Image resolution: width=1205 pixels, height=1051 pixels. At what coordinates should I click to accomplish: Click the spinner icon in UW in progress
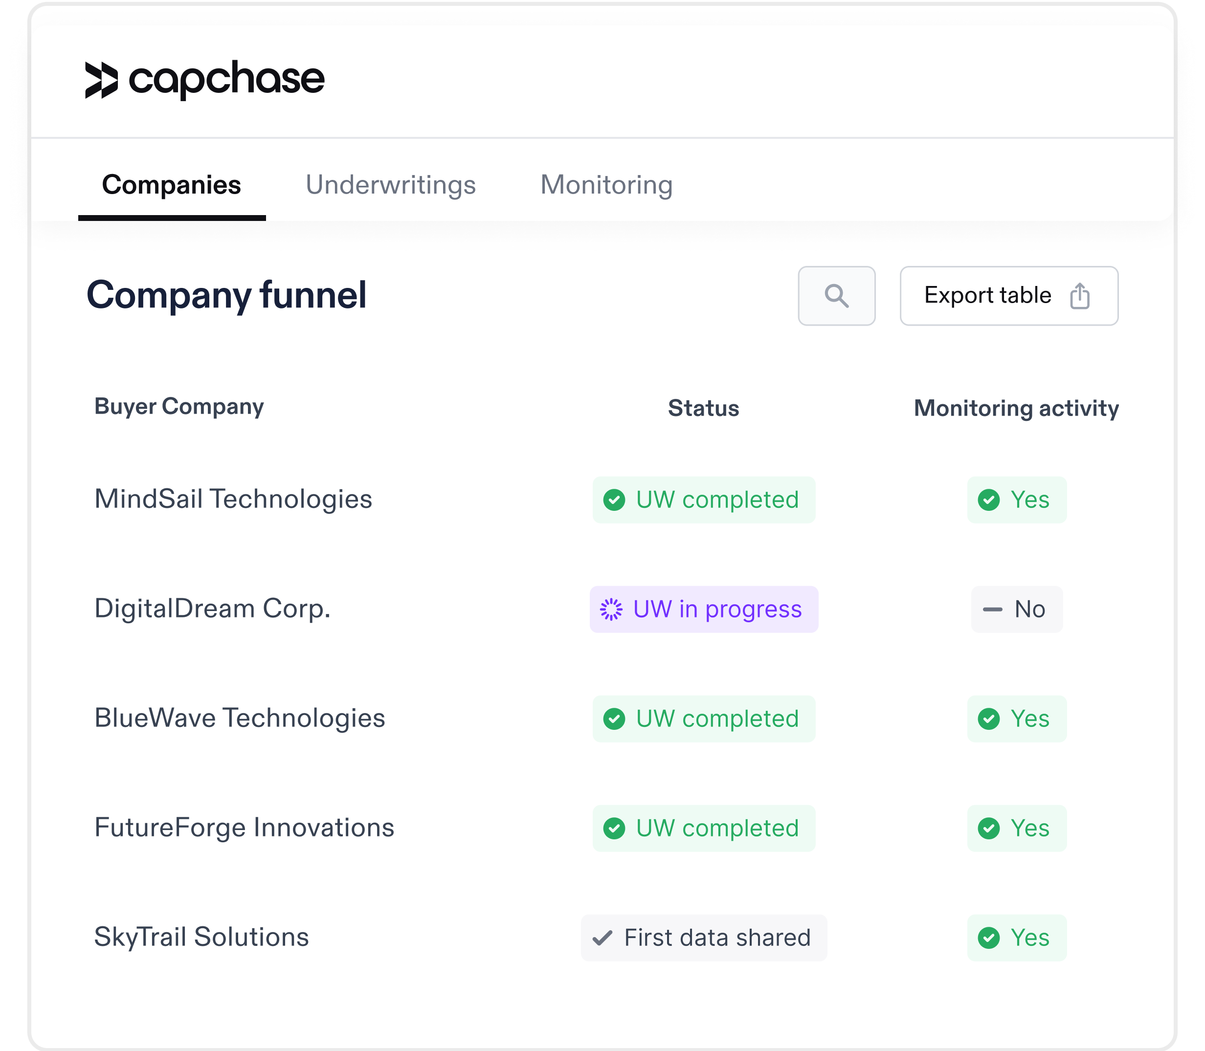611,610
